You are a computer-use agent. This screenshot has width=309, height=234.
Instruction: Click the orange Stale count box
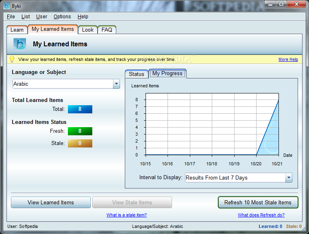click(x=80, y=143)
